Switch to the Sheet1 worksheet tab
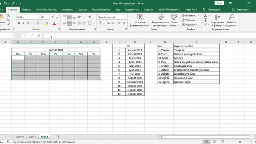The width and height of the screenshot is (256, 144). [x=20, y=137]
